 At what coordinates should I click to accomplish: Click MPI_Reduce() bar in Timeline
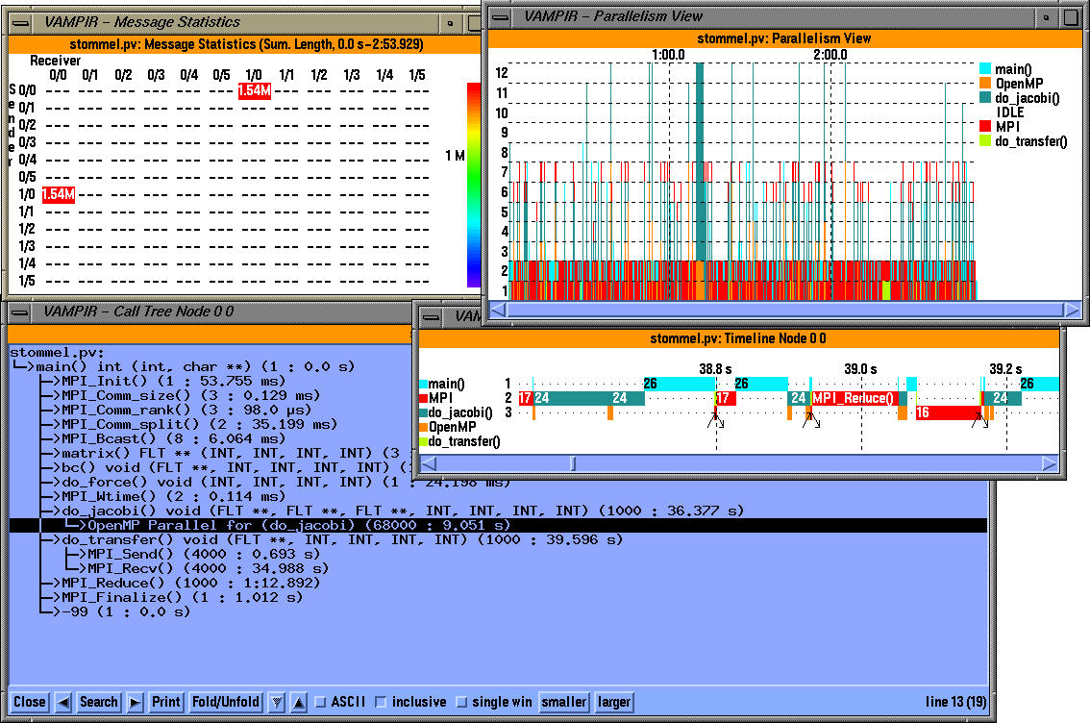[854, 398]
